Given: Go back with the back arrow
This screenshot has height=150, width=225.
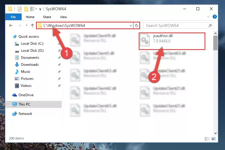Looking at the screenshot, I should tap(11, 25).
